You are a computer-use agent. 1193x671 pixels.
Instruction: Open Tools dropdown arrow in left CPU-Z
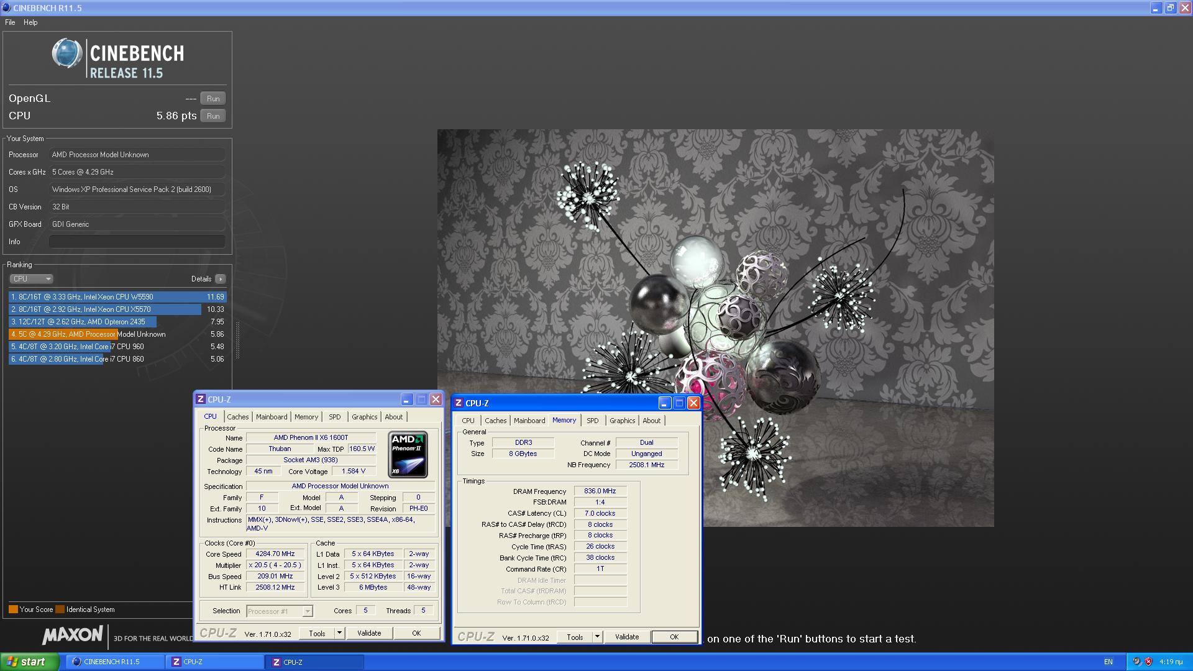point(339,634)
